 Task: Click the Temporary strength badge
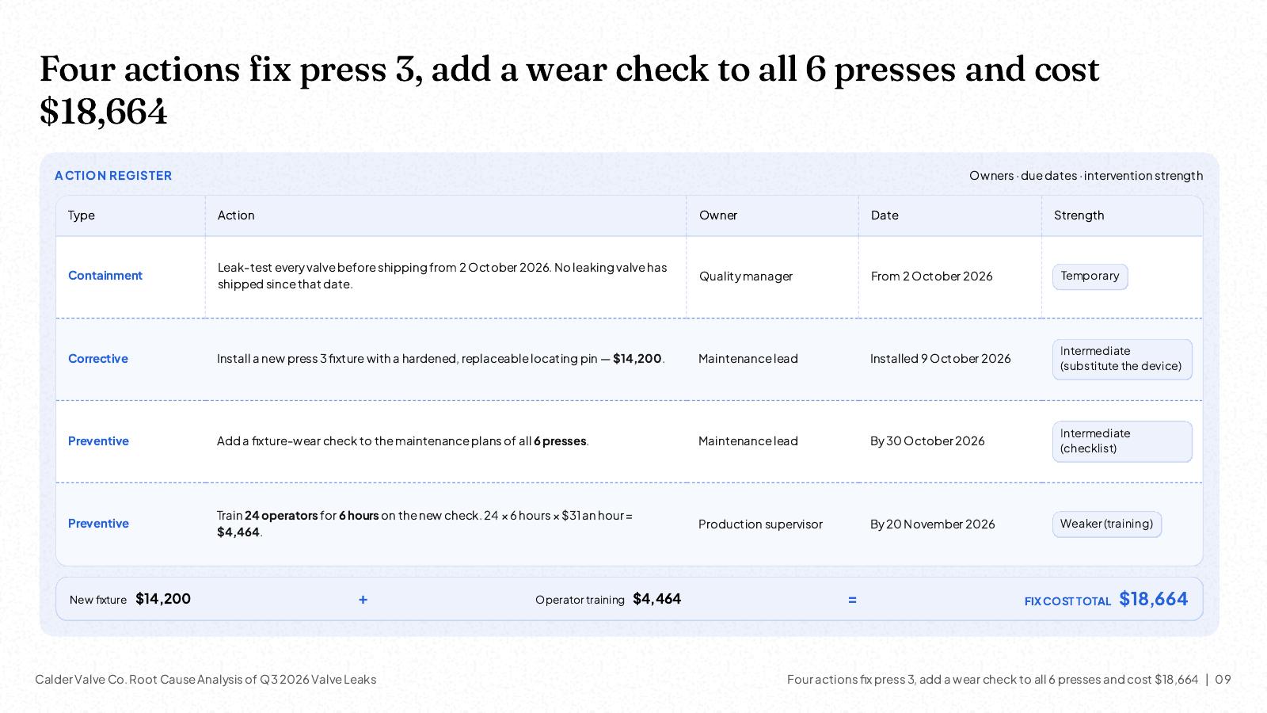[x=1090, y=276]
